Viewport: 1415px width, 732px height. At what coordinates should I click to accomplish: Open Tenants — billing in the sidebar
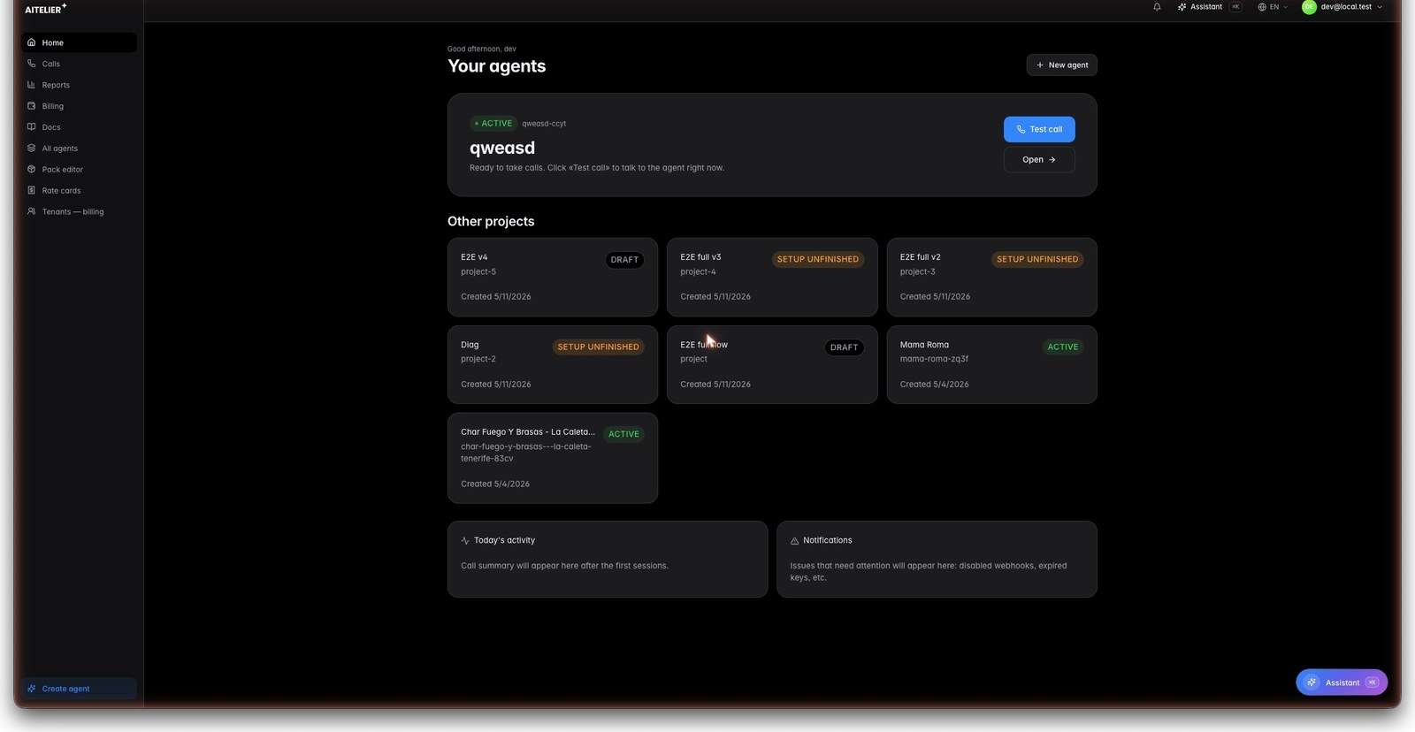pos(80,212)
